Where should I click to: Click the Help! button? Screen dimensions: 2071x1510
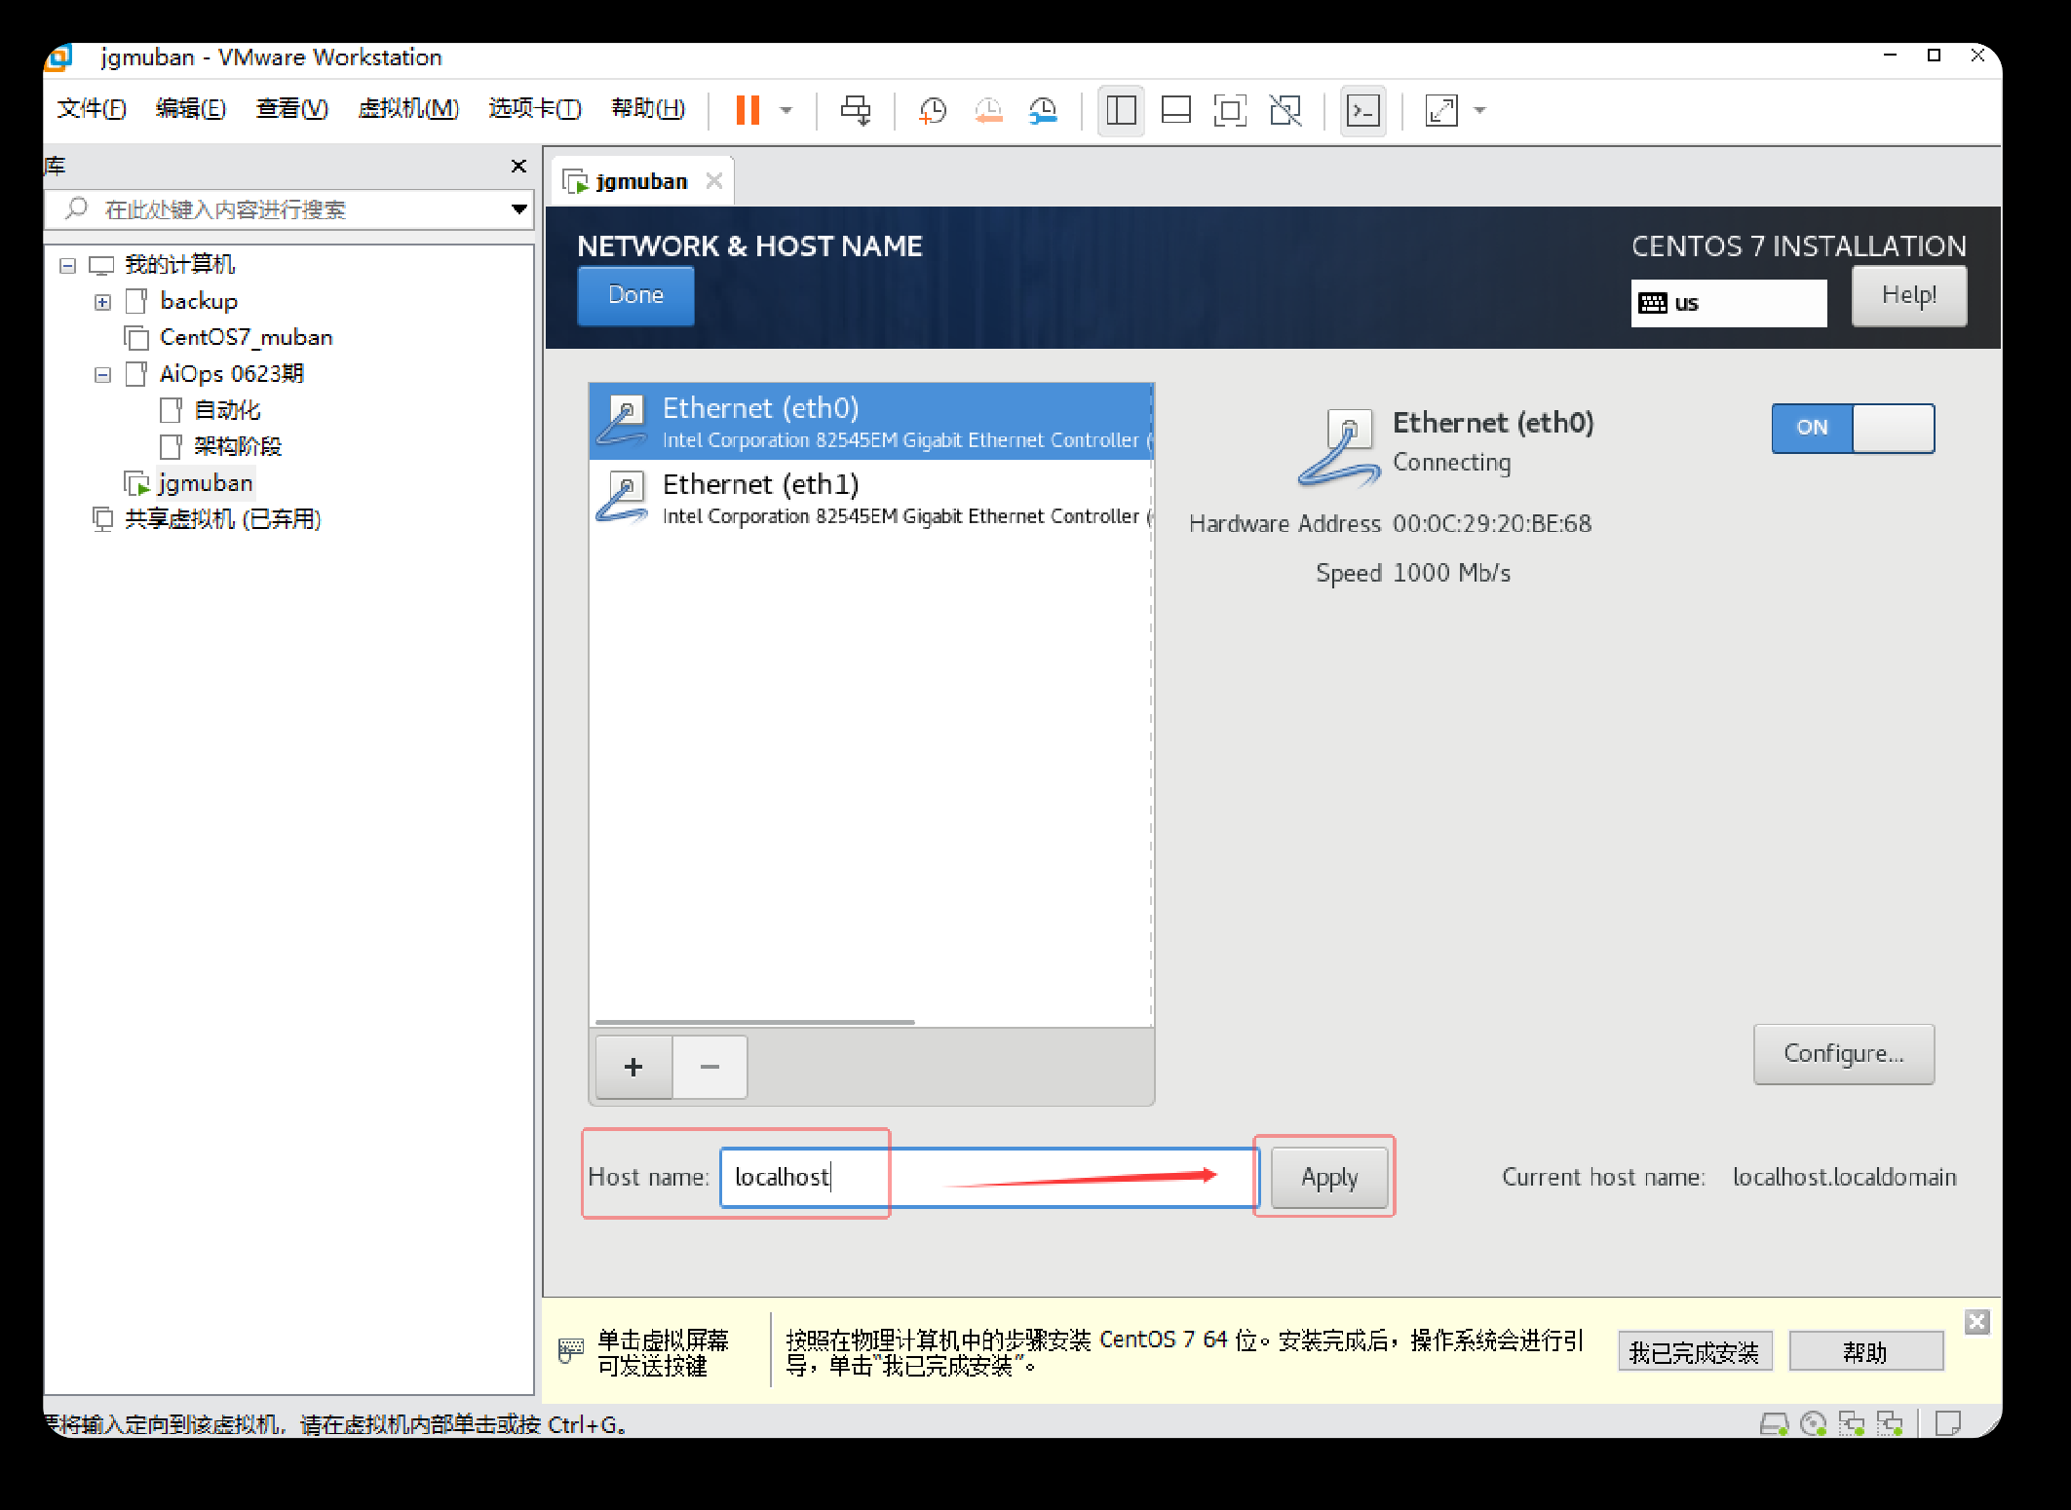1908,295
